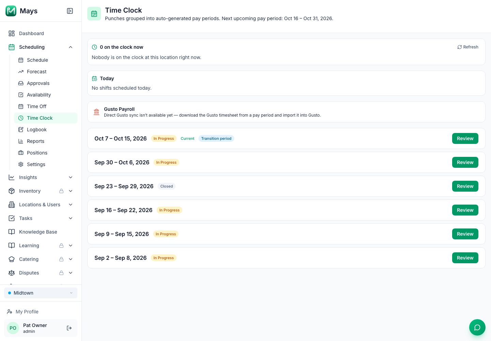Screen dimensions: 491x341
Task: Expand the Insights menu chevron
Action: tap(71, 177)
